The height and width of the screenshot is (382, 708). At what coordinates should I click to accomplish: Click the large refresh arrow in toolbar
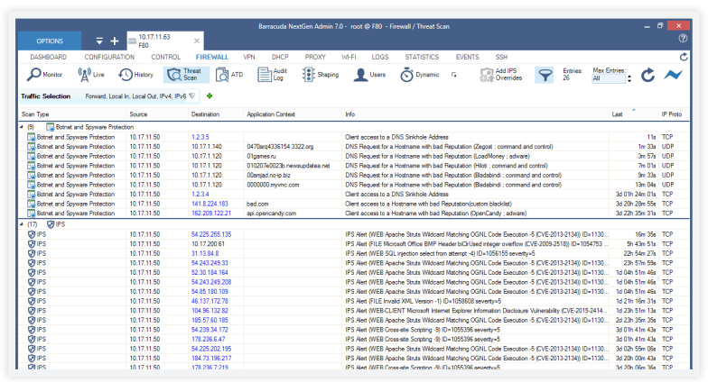648,75
